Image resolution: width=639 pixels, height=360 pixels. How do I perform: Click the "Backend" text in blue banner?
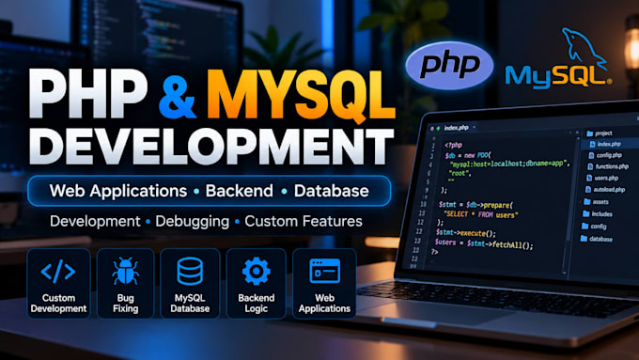tap(240, 191)
